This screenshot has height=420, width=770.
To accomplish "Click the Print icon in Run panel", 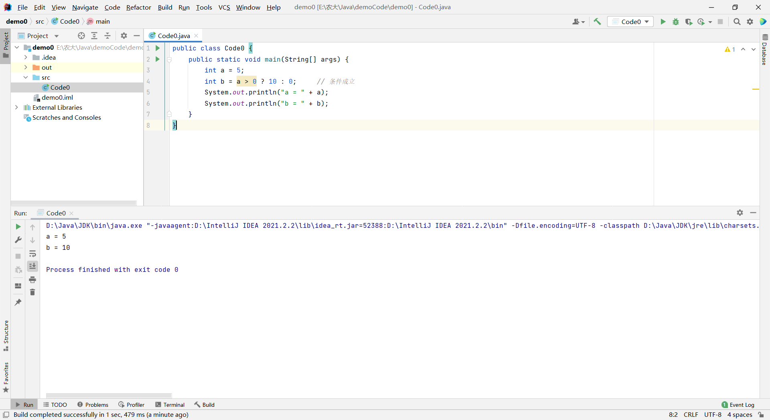I will [32, 279].
